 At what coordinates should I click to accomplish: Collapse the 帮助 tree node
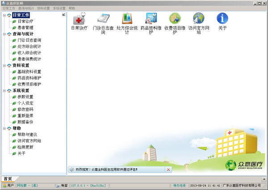point(4,128)
